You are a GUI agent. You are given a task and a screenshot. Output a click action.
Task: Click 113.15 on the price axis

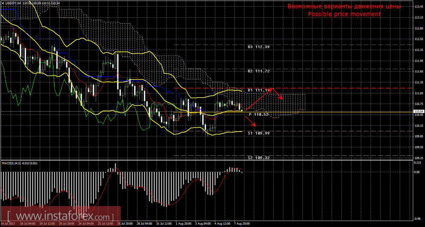pyautogui.click(x=419, y=18)
